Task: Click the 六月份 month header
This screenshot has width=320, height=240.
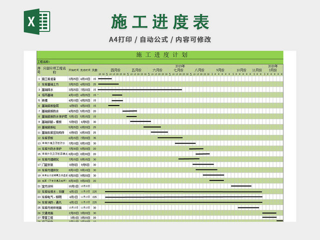Action: pos(157,70)
